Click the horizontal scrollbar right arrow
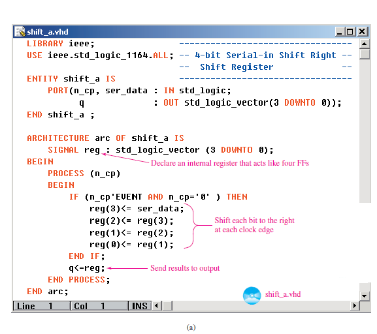This screenshot has width=377, height=334. pyautogui.click(x=354, y=306)
